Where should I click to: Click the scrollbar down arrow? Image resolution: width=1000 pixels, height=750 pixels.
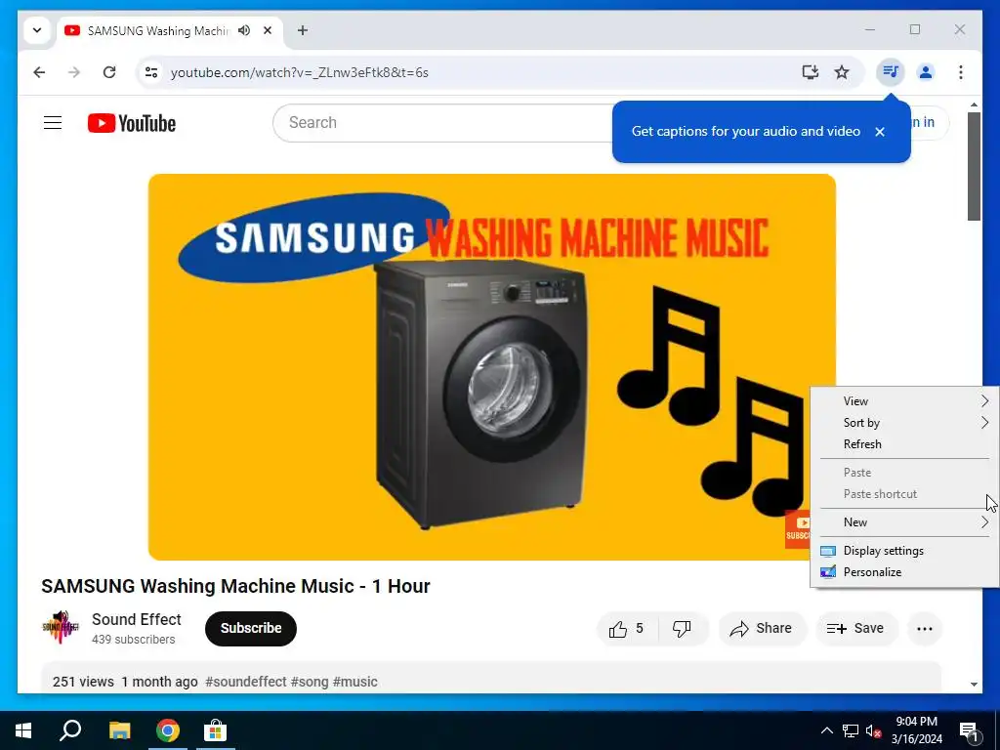pyautogui.click(x=974, y=685)
